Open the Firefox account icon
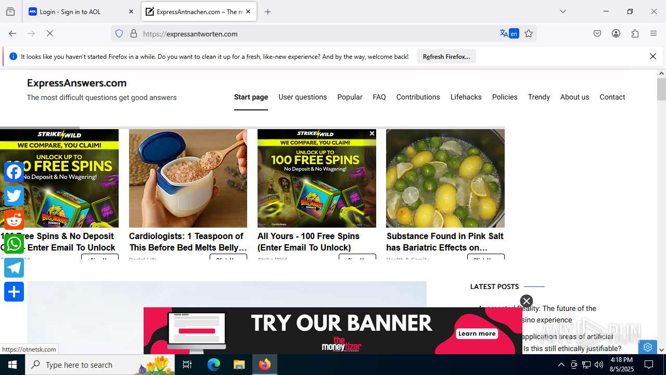The height and width of the screenshot is (375, 666). [x=616, y=34]
